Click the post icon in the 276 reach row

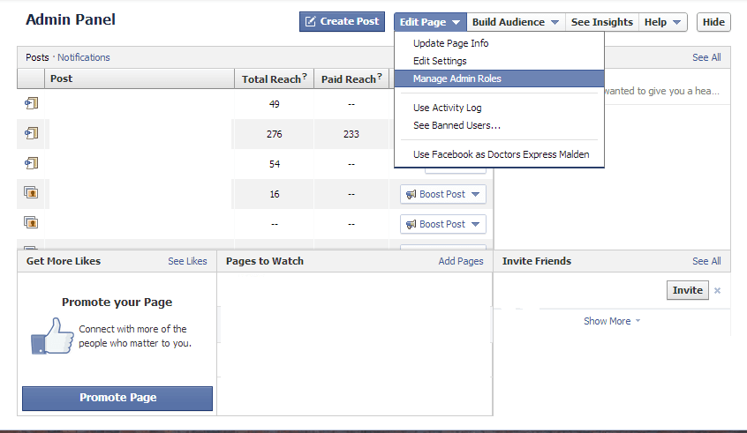point(31,133)
